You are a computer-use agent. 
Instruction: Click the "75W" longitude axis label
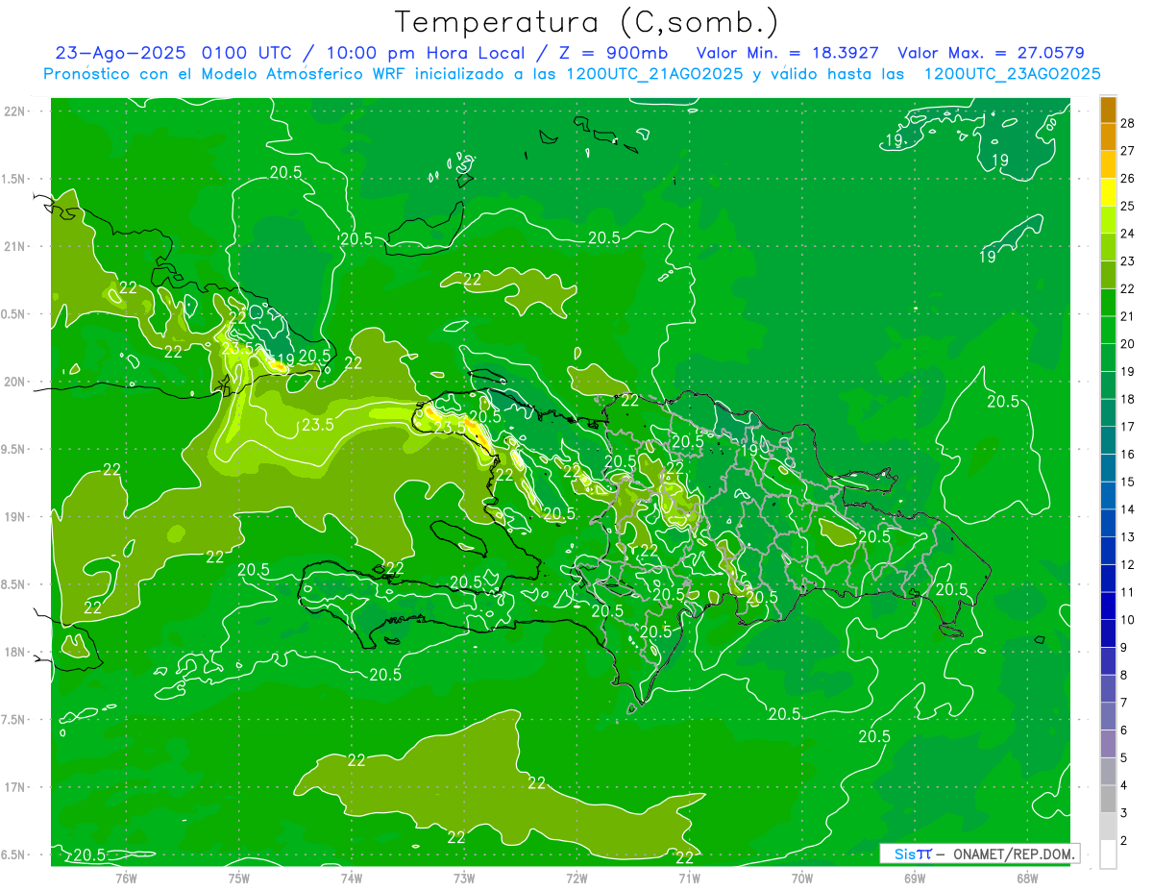239,878
